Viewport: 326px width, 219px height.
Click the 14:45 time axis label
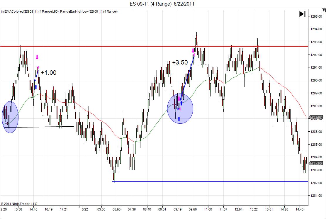(33, 209)
